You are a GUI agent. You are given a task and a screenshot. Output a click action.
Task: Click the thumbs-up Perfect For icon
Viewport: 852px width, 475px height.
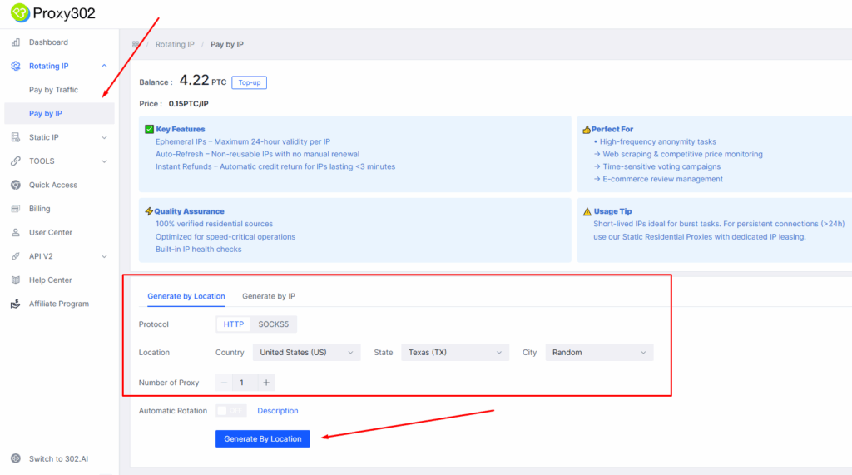coord(587,129)
